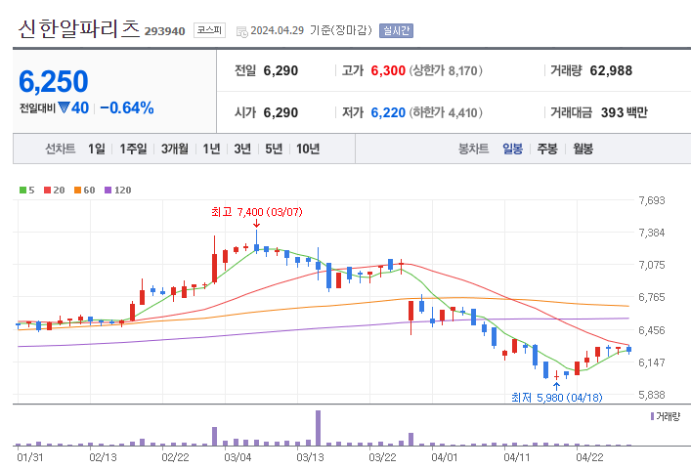Click the green 5-day moving average legend swatch
The width and height of the screenshot is (691, 469).
click(22, 190)
